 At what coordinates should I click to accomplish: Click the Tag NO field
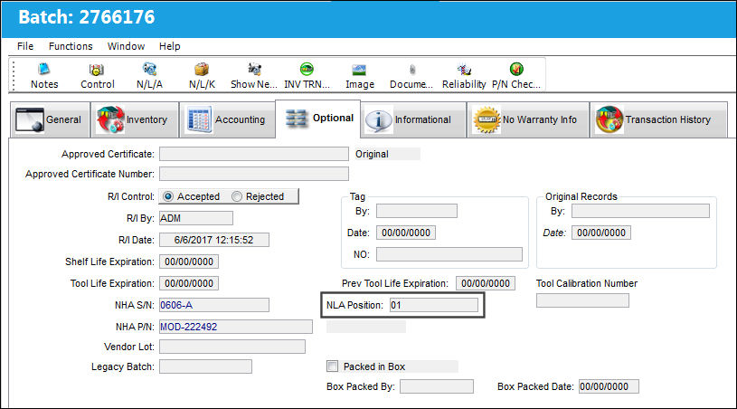(x=449, y=254)
